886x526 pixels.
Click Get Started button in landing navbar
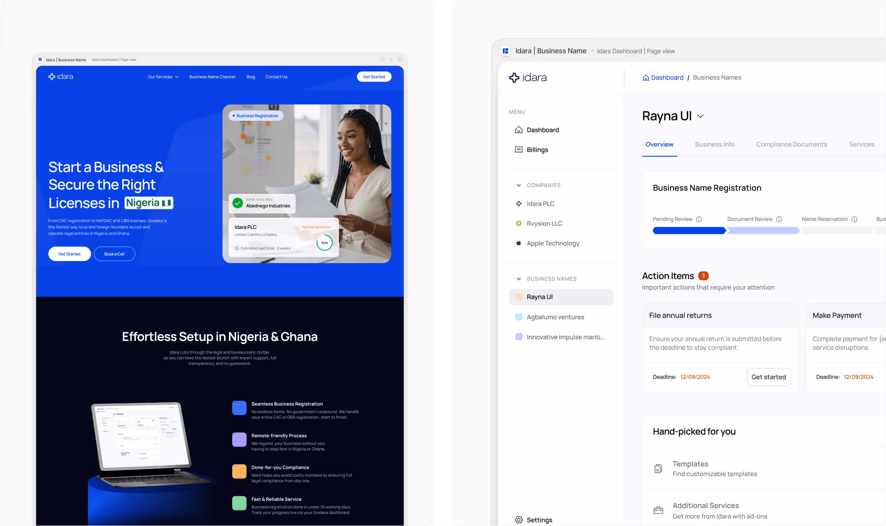pos(374,77)
